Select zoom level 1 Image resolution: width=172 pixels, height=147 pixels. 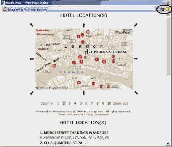tap(58, 104)
